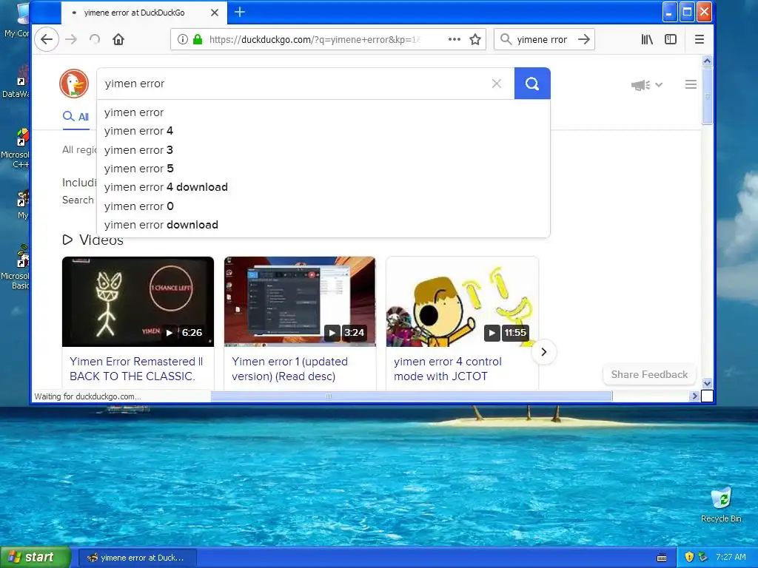Select taskbar item 'yimene error at Duck...'
Viewport: 758px width, 568px height.
(137, 558)
